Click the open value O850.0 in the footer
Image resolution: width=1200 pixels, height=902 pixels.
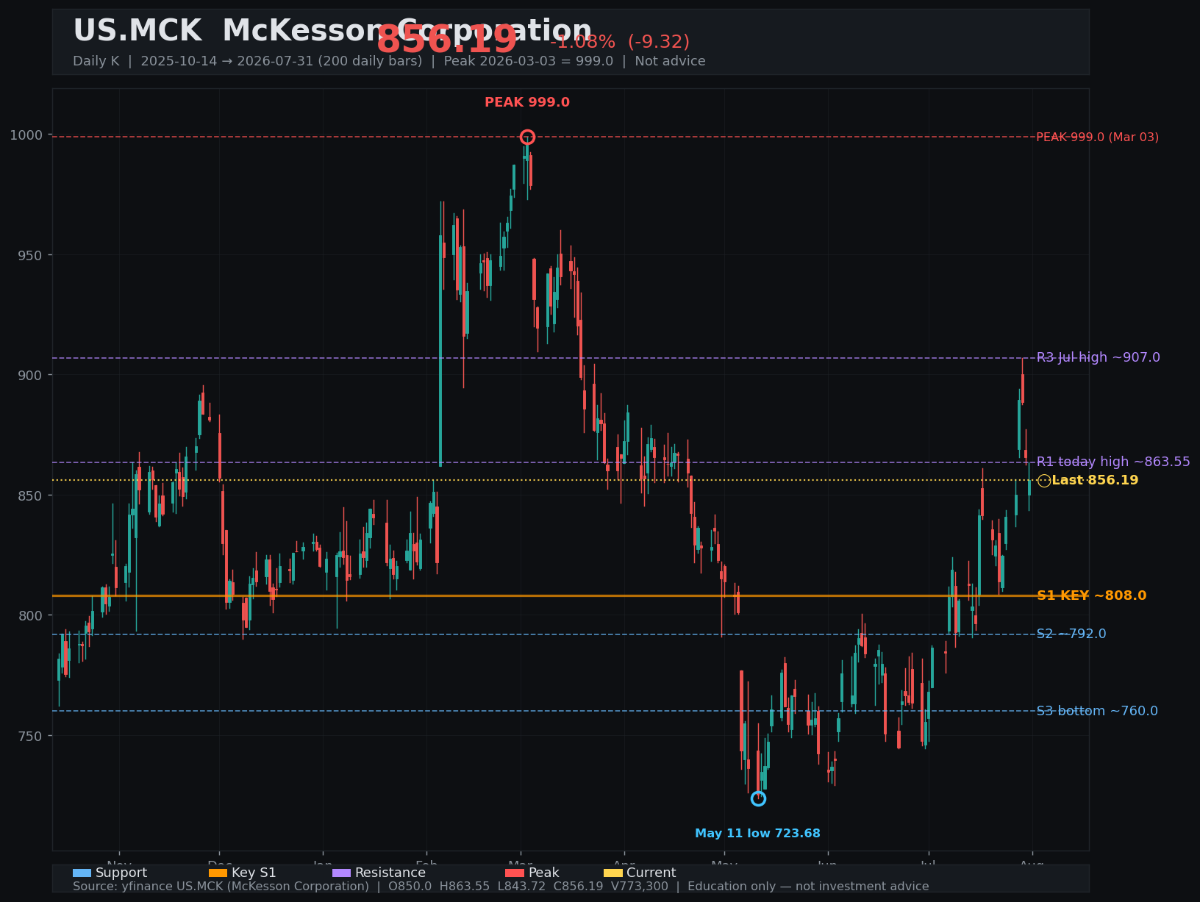pos(411,887)
